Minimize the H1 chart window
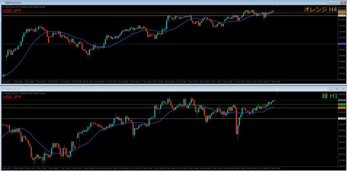 click(332, 89)
